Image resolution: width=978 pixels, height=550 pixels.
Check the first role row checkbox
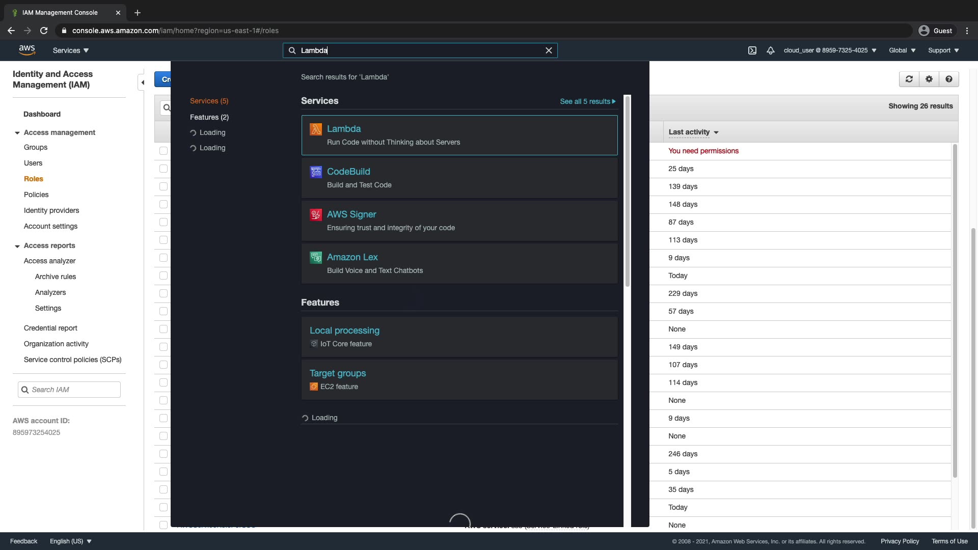pyautogui.click(x=164, y=151)
